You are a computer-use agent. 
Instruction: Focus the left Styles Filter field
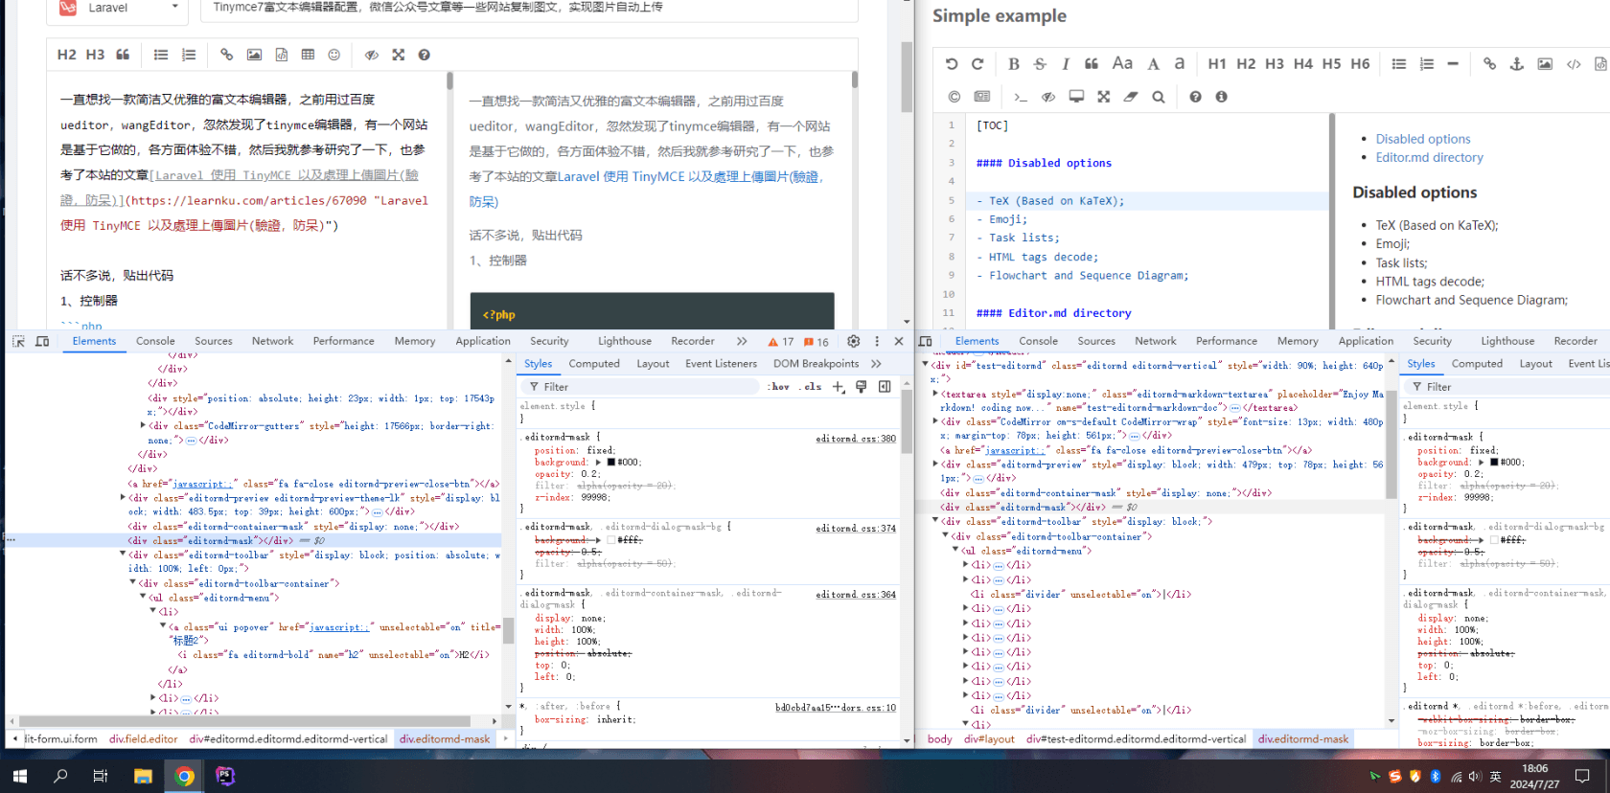pos(642,387)
